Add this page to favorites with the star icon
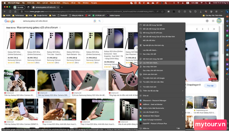 pyautogui.click(x=162, y=11)
